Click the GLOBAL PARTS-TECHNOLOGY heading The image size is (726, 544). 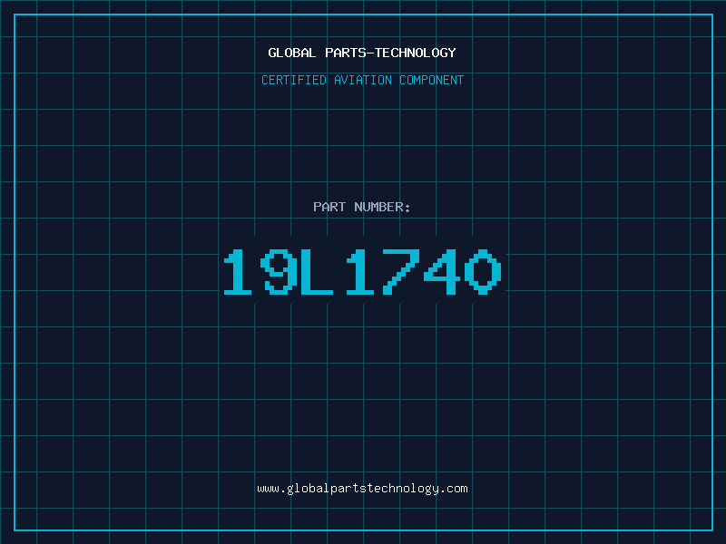click(362, 53)
